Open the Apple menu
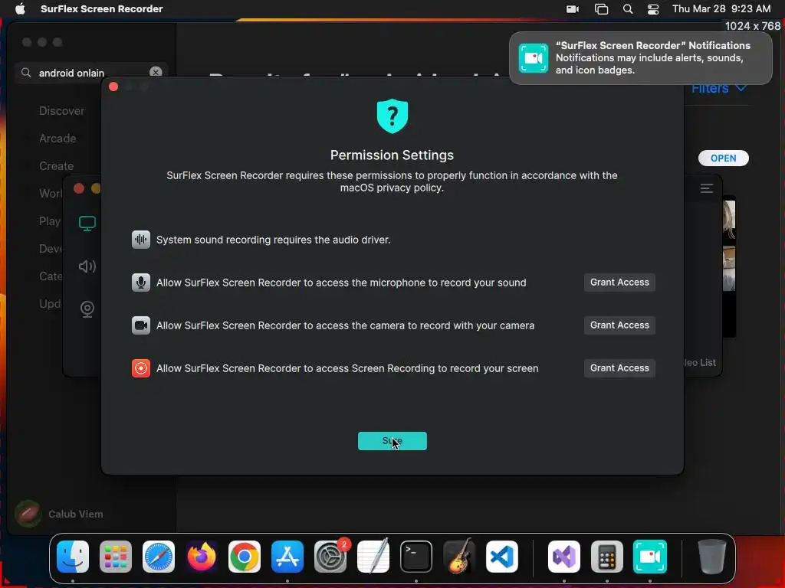The width and height of the screenshot is (785, 588). [x=20, y=8]
